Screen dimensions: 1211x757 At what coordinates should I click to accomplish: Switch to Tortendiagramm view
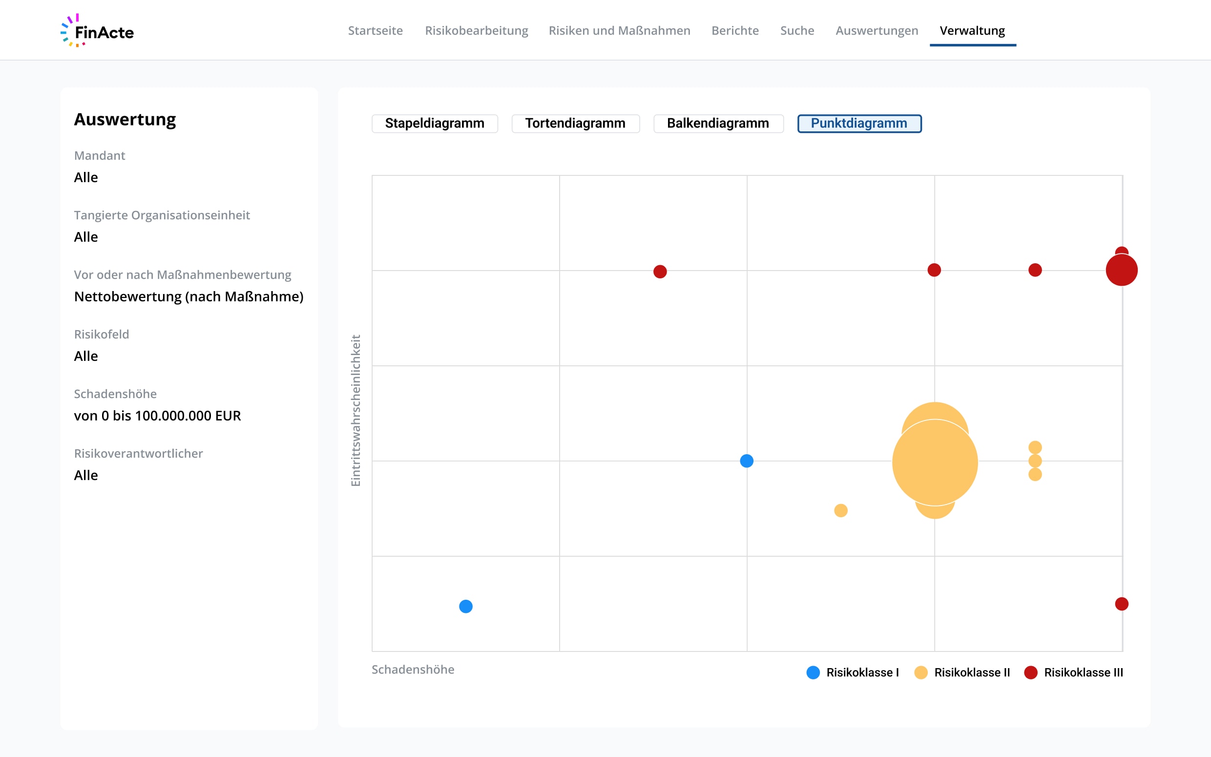coord(575,123)
